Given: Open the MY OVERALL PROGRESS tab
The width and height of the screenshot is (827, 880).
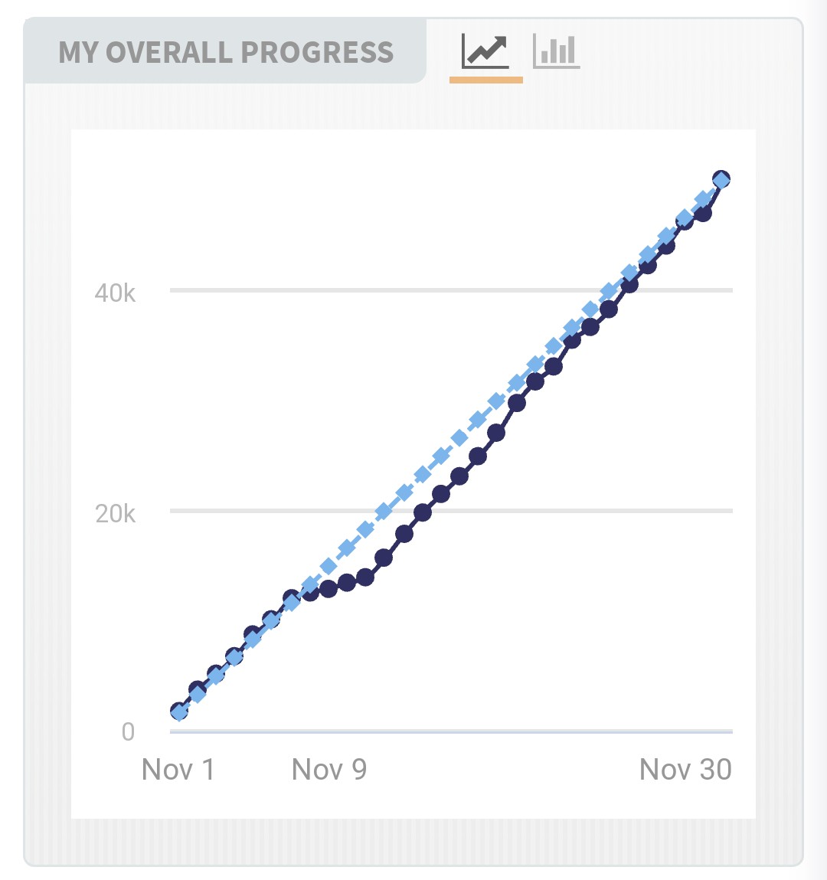Looking at the screenshot, I should coord(226,51).
